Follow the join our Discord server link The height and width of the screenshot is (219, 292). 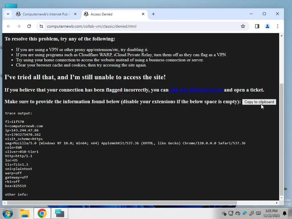(196, 90)
